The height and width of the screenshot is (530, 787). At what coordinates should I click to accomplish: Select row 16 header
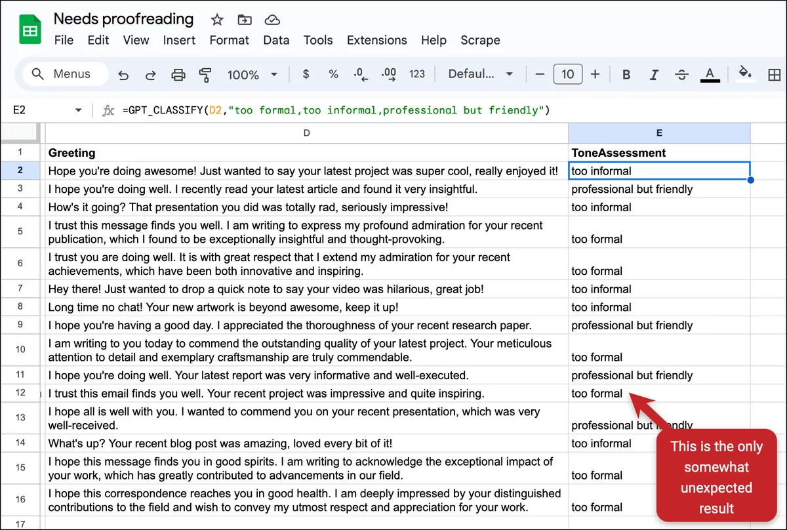point(20,499)
